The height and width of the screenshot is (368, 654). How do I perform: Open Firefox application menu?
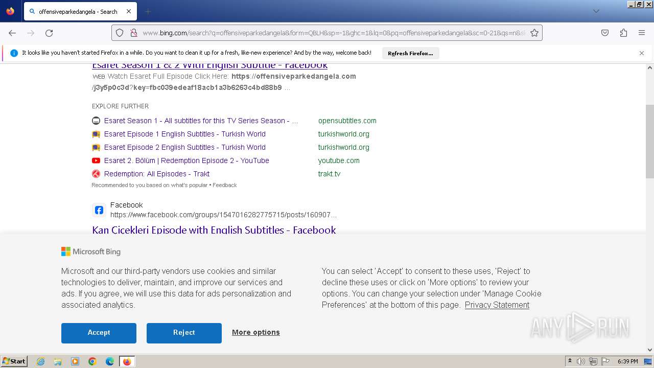(642, 33)
